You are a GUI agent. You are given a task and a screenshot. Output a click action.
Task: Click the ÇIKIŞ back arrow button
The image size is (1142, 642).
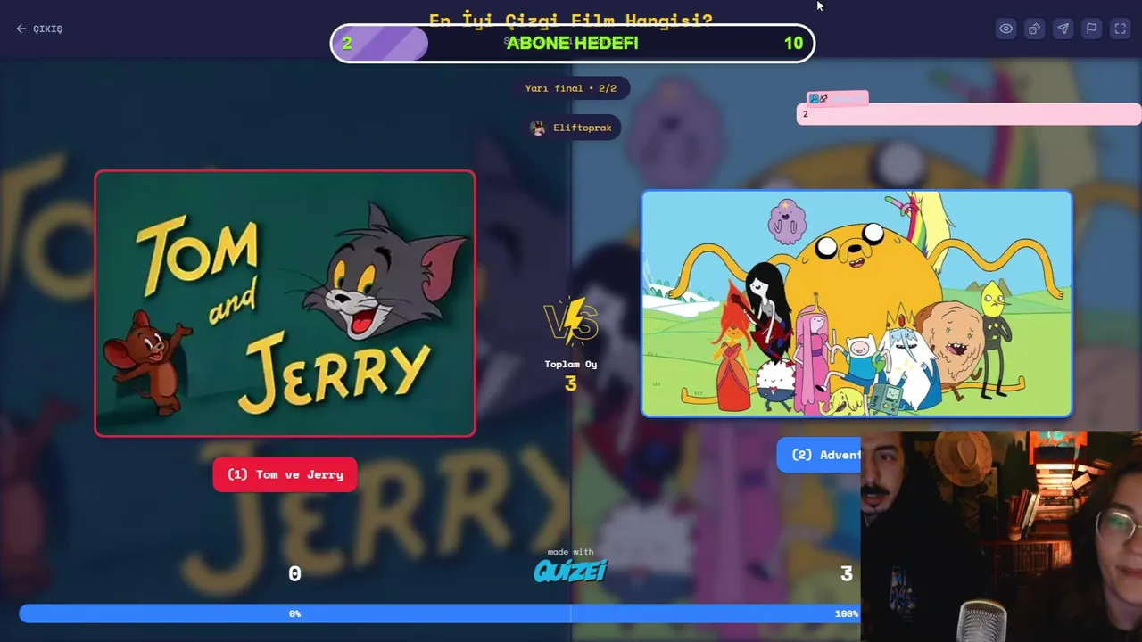point(39,29)
